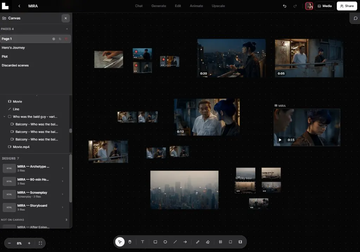360x252 pixels.
Task: Collapse the 'Who was the bald guy' group
Action: (x=4, y=117)
